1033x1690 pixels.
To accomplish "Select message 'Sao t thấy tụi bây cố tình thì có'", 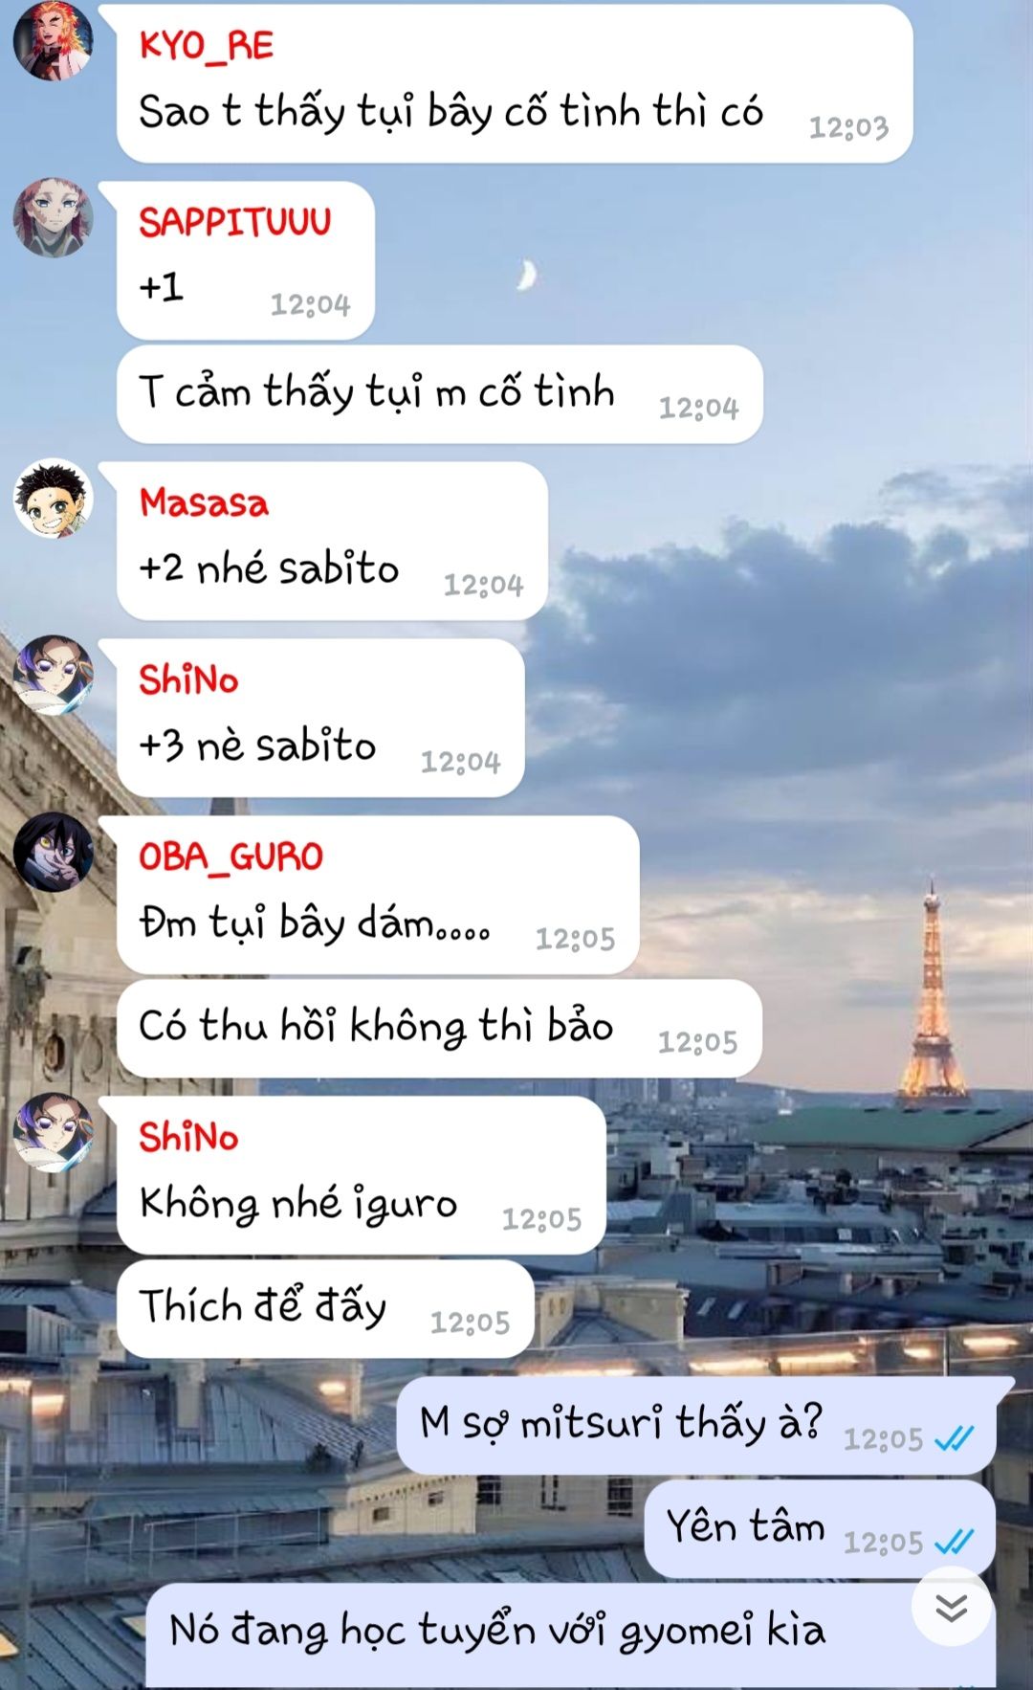I will point(515,83).
